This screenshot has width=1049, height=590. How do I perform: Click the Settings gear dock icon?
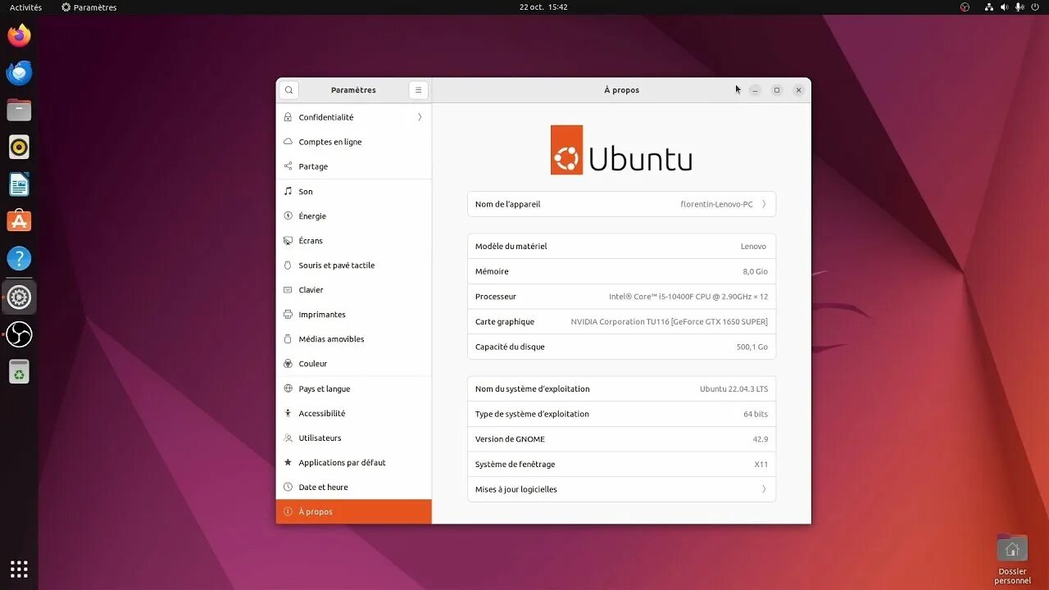pyautogui.click(x=19, y=297)
